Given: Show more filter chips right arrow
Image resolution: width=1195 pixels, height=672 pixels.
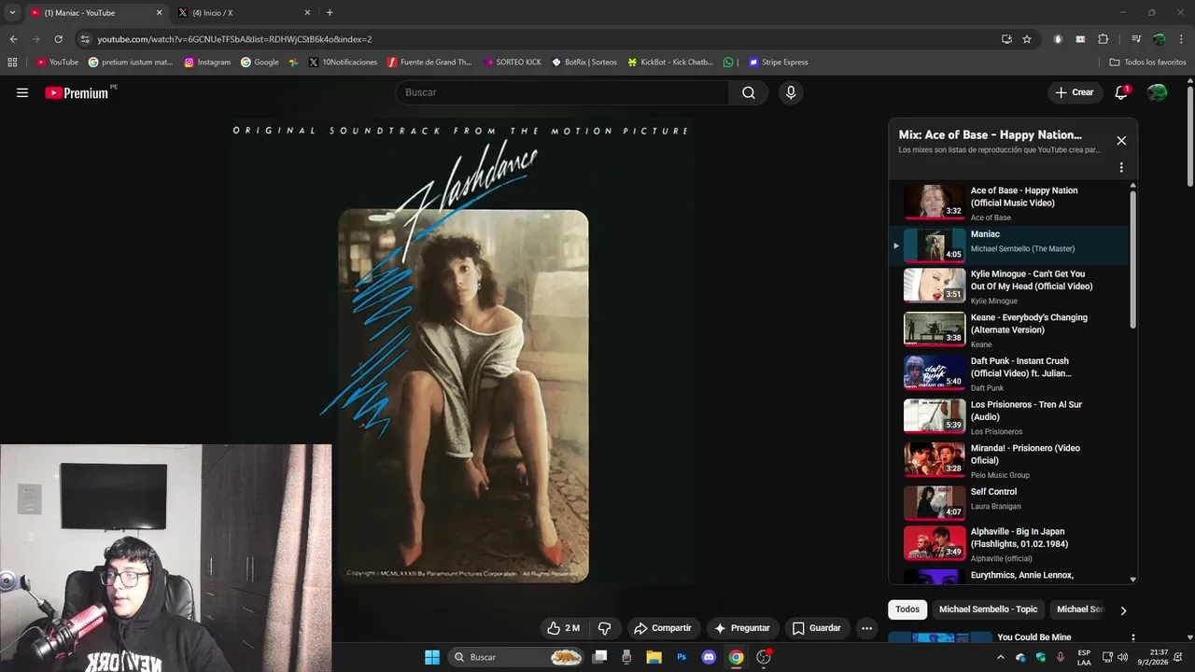Looking at the screenshot, I should click(1123, 610).
